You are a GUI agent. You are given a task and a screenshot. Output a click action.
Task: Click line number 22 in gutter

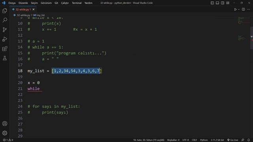[20, 95]
